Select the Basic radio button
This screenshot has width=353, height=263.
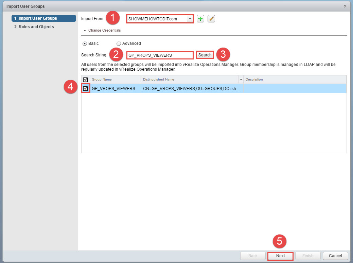click(85, 43)
